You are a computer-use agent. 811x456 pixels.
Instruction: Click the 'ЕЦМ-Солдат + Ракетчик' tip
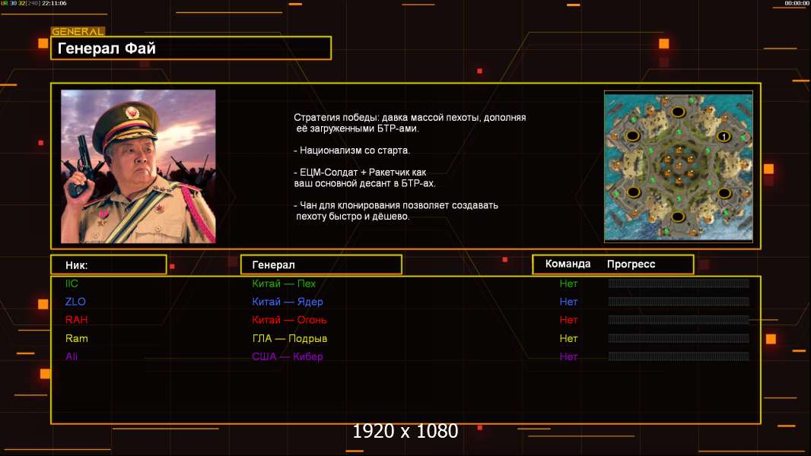point(364,178)
